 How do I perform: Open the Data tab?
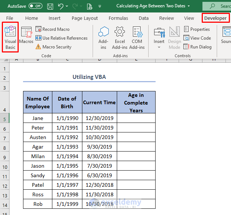(144, 18)
